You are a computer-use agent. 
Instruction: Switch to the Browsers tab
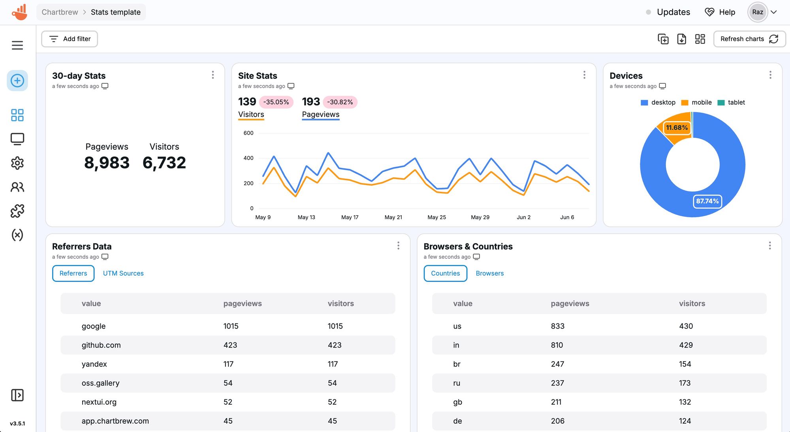pos(489,273)
